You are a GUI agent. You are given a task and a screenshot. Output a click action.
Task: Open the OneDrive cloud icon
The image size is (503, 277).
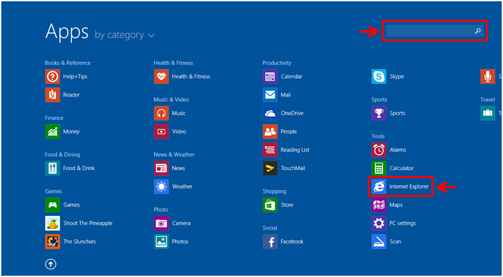pyautogui.click(x=270, y=114)
